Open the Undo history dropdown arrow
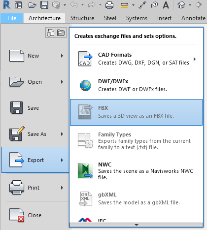The width and height of the screenshot is (207, 230). pyautogui.click(x=83, y=5)
